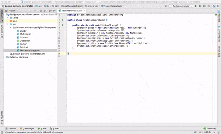
Task: Toggle the Database tool window side tab
Action: point(219,16)
